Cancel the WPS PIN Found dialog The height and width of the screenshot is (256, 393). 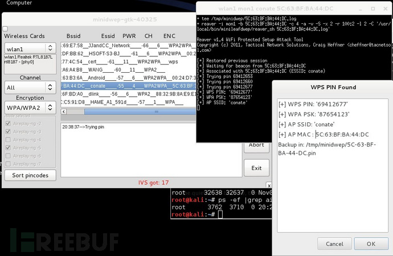[x=334, y=243]
